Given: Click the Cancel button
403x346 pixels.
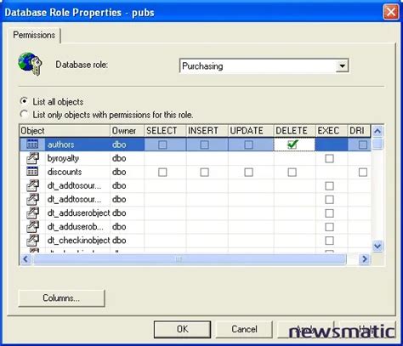Looking at the screenshot, I should 244,329.
